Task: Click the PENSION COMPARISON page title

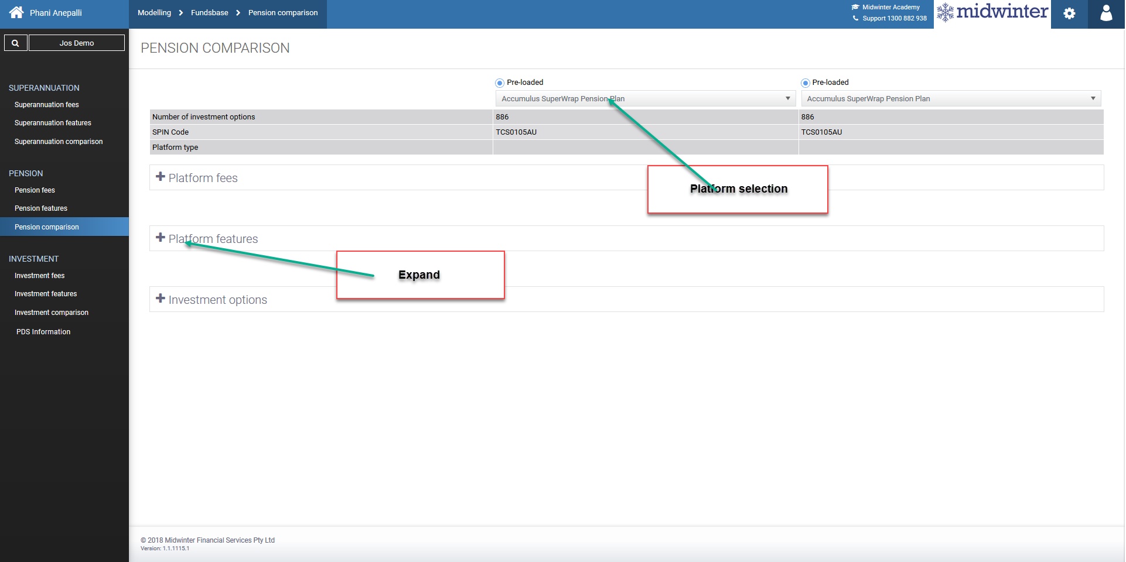Action: tap(215, 48)
